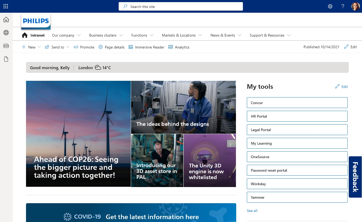This screenshot has width=362, height=222.
Task: Click the Analytics label
Action: tap(182, 47)
